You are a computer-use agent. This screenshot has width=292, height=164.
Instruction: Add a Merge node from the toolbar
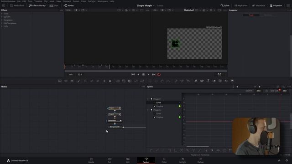point(118,81)
